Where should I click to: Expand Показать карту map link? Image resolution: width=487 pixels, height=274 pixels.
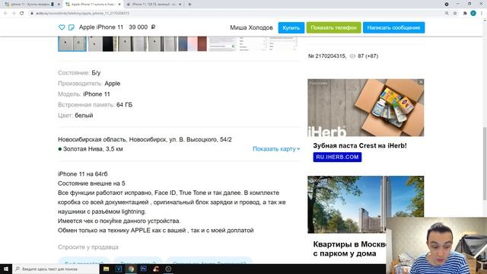tap(276, 149)
